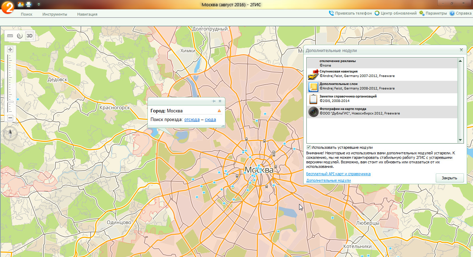Click the Одинцово label on map

click(119, 222)
